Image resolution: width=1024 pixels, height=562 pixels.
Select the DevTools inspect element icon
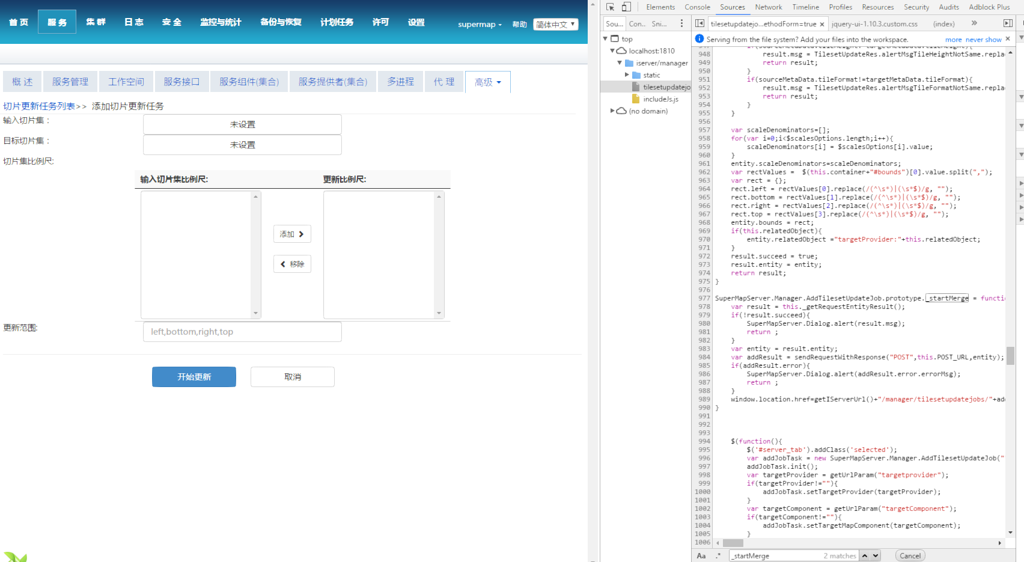tap(610, 7)
